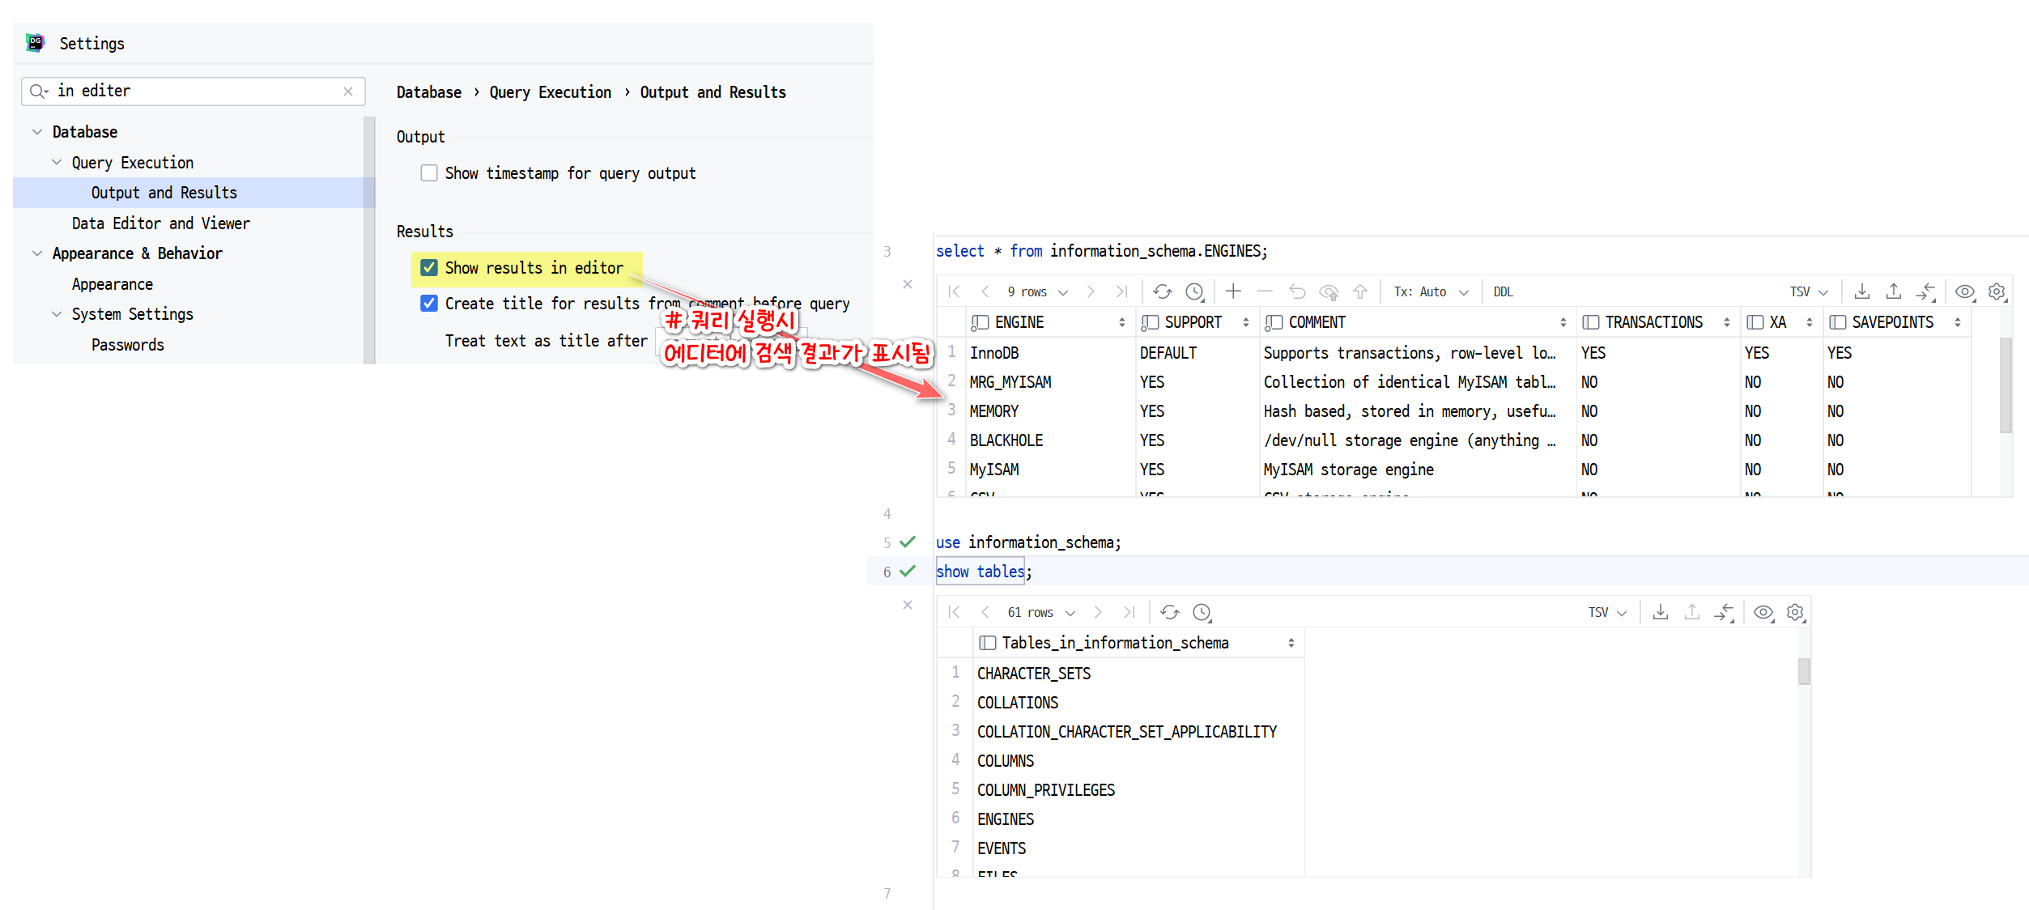Click Query Execution in the settings breadcrumb
This screenshot has height=910, width=2029.
[x=550, y=92]
